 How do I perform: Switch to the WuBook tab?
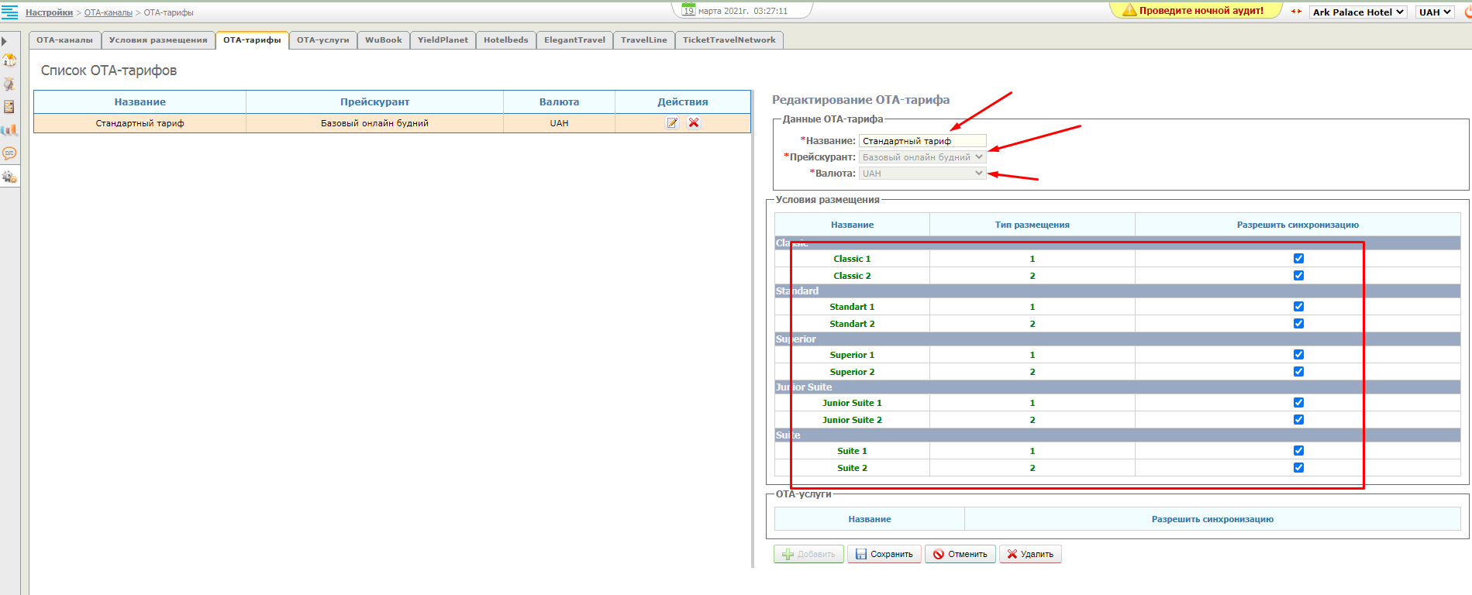tap(384, 40)
